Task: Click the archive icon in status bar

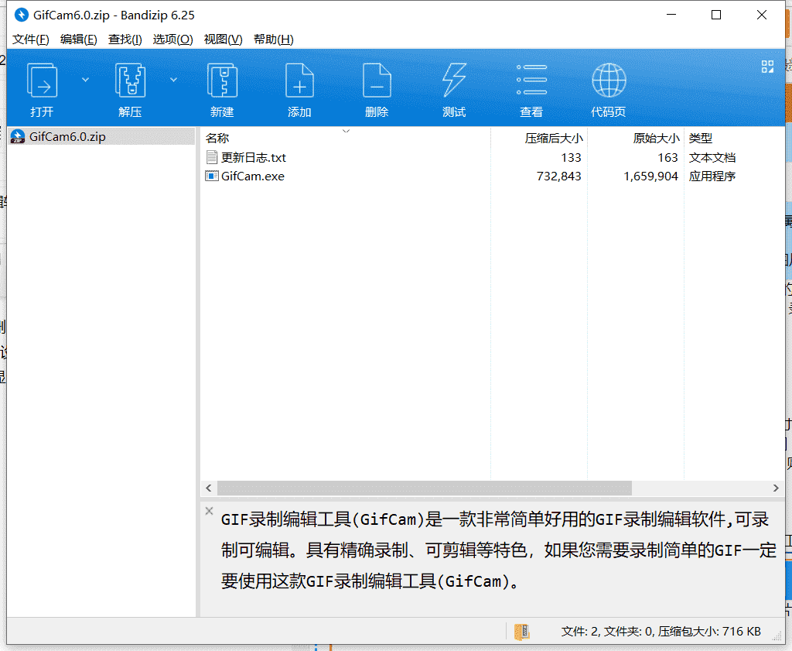Action: coord(521,632)
